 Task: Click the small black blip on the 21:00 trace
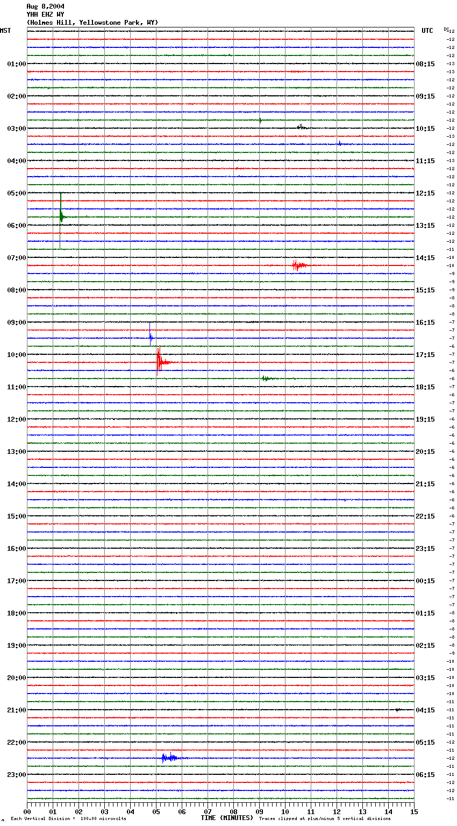pyautogui.click(x=398, y=710)
